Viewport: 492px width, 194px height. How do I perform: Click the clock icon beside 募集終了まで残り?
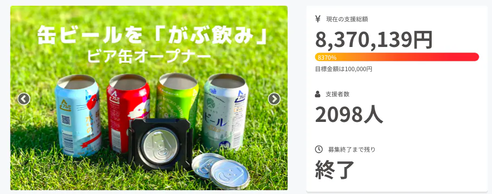tap(318, 149)
